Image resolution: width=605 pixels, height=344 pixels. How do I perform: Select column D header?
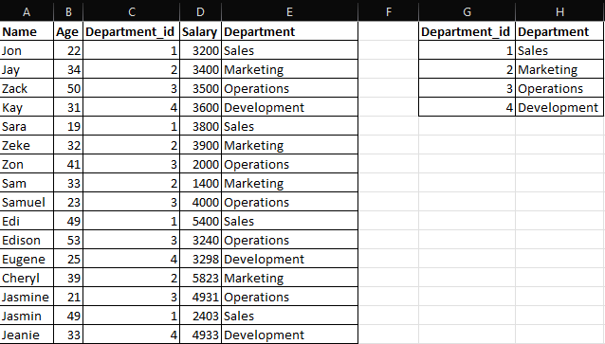200,11
